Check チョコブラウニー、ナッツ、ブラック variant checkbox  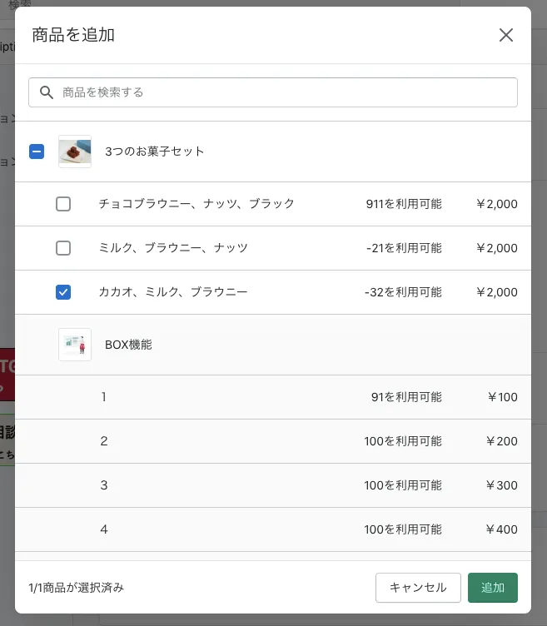tap(63, 204)
